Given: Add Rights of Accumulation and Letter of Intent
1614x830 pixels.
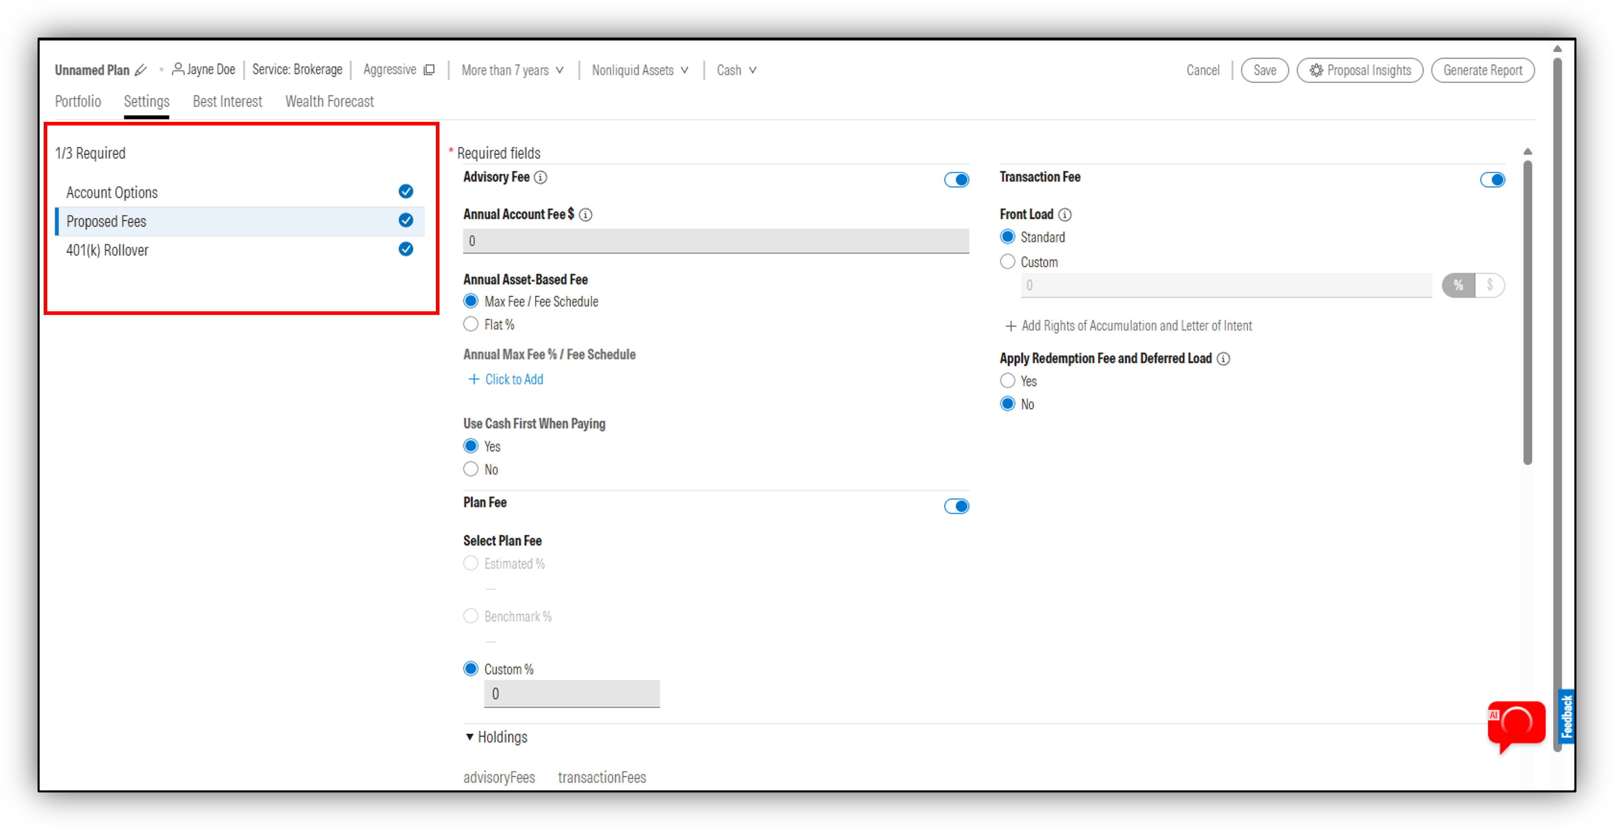Looking at the screenshot, I should point(1129,326).
